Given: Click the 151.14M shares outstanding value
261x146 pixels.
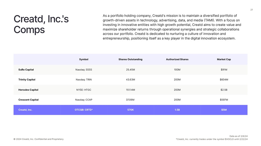Looking at the screenshot, I should (x=130, y=90).
